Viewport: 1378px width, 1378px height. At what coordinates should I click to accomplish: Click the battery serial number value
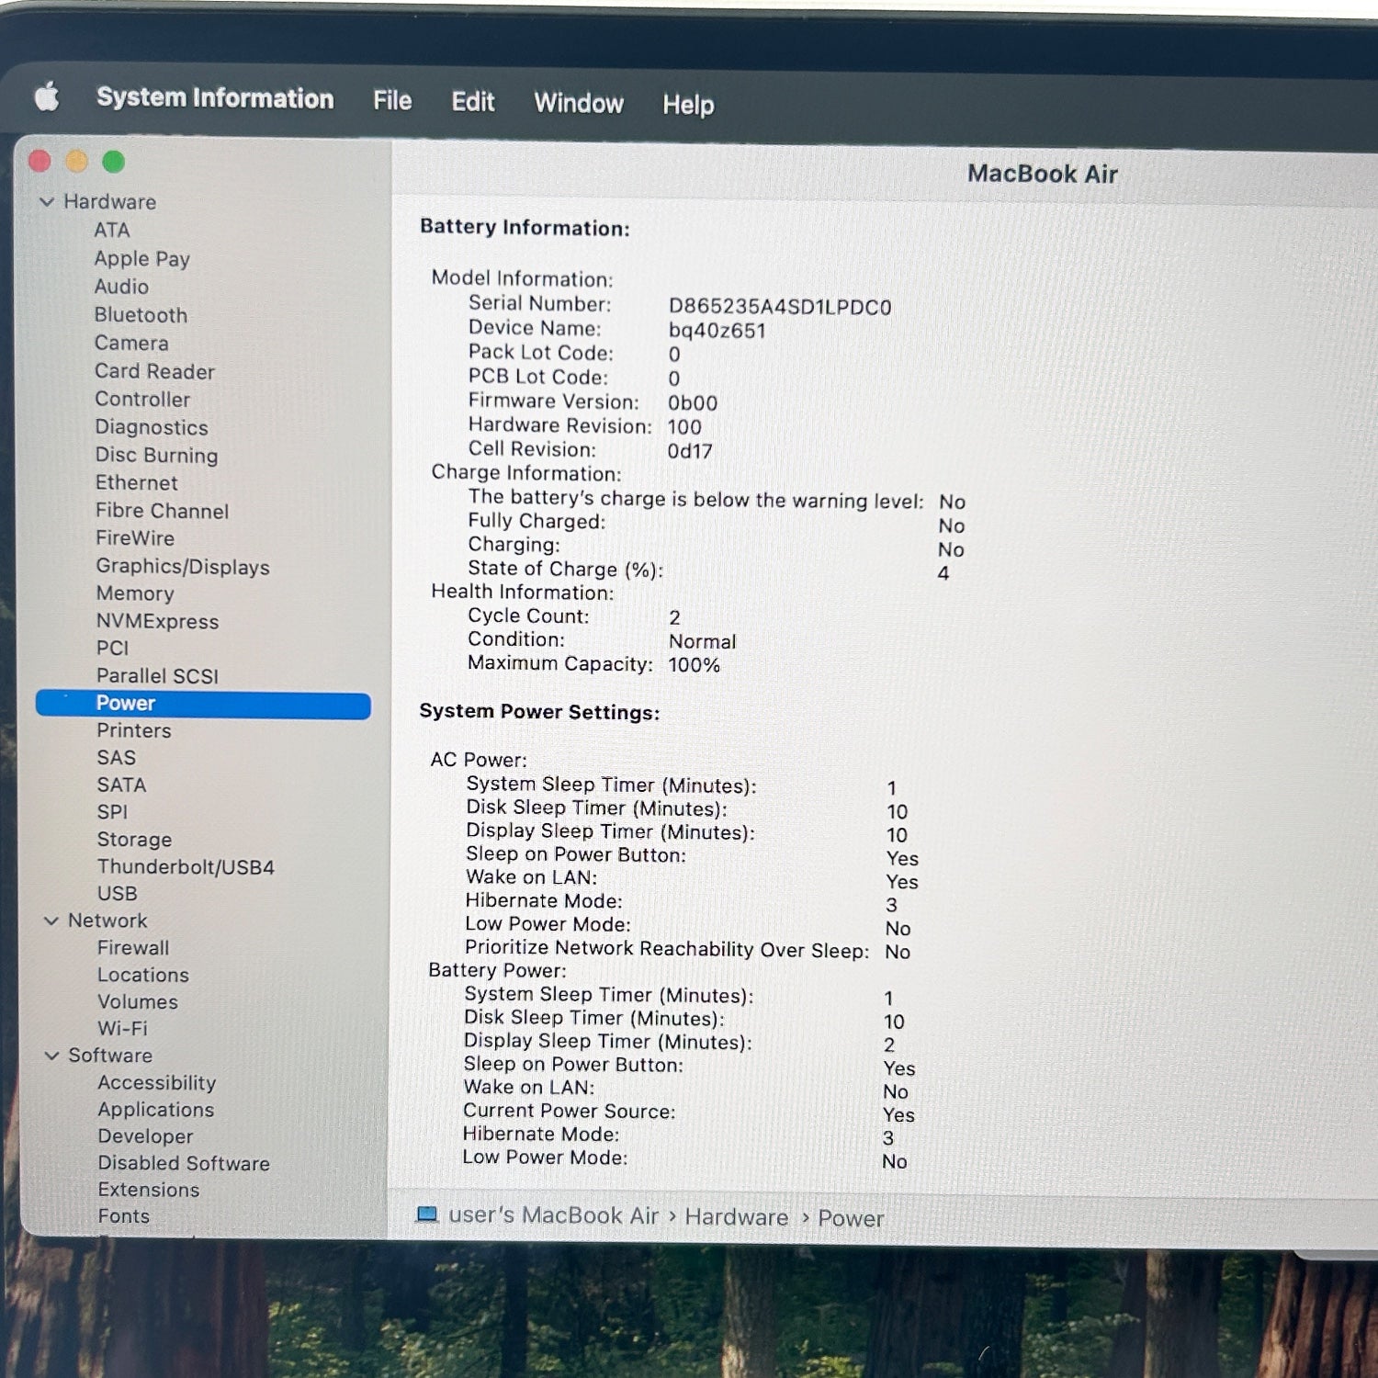(779, 307)
